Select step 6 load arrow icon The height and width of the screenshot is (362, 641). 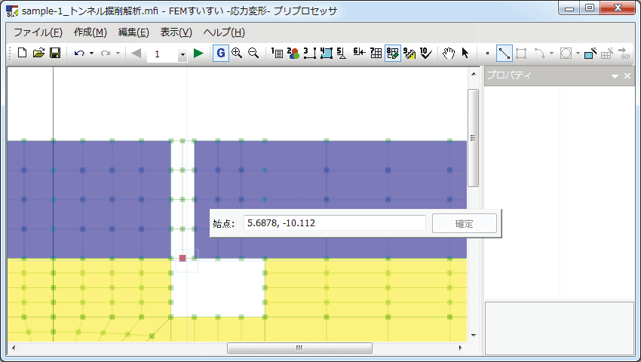point(359,52)
